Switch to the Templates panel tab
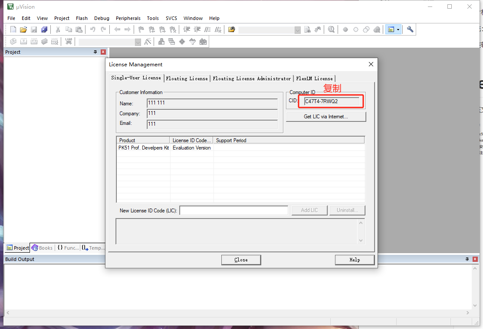 coord(93,248)
